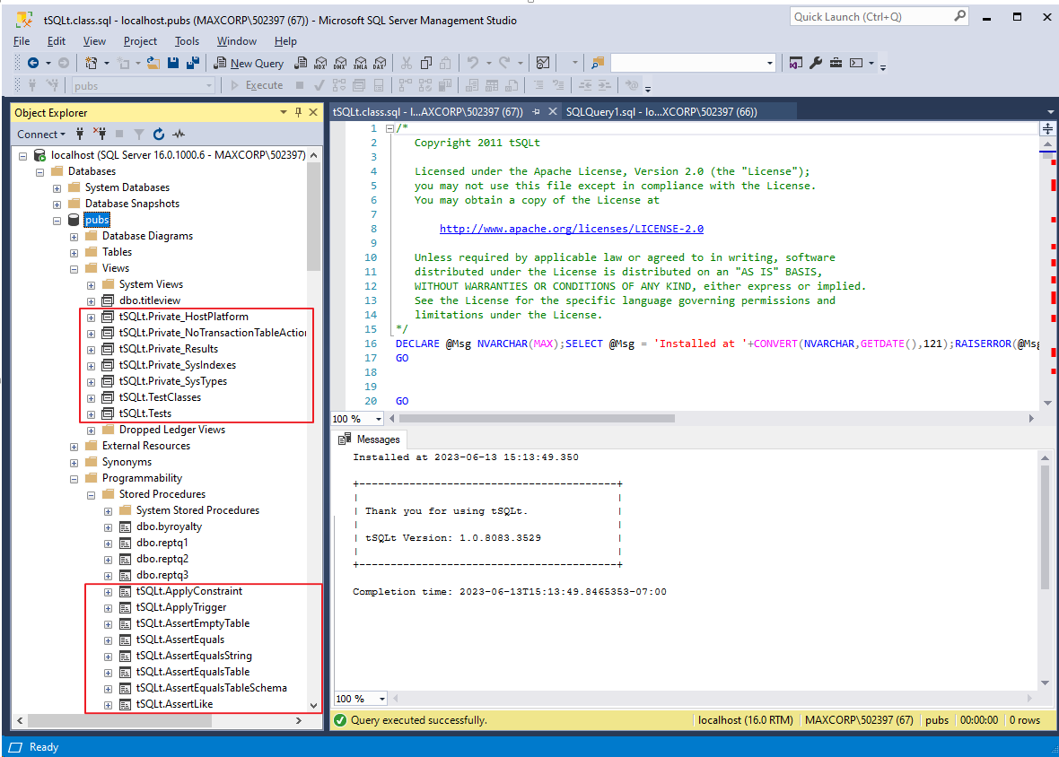Open the Tools menu
1059x757 pixels.
tap(187, 40)
